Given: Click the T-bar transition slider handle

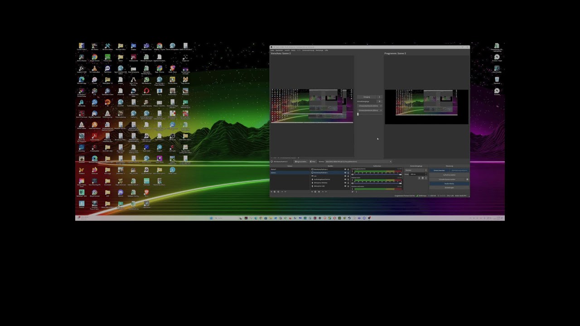Looking at the screenshot, I should click(x=358, y=114).
